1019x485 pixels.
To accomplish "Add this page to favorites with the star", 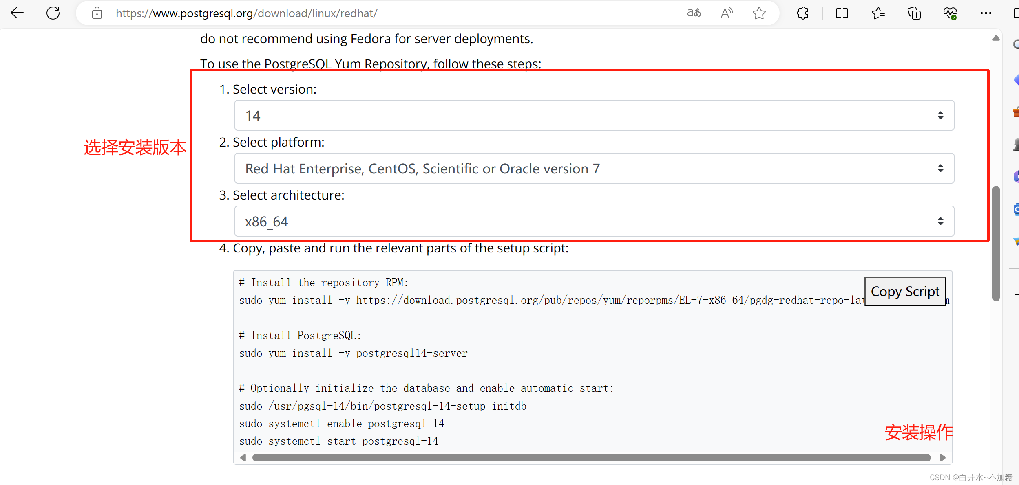I will [x=759, y=13].
